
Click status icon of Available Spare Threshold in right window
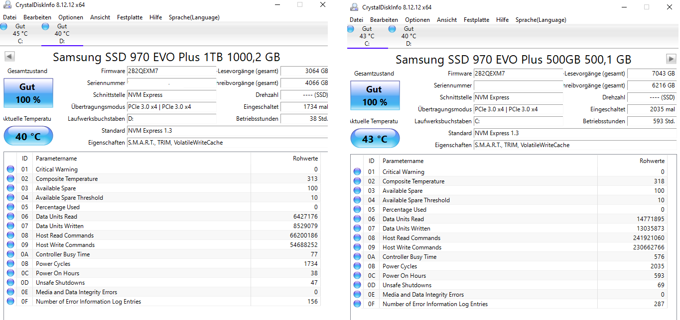pos(357,200)
